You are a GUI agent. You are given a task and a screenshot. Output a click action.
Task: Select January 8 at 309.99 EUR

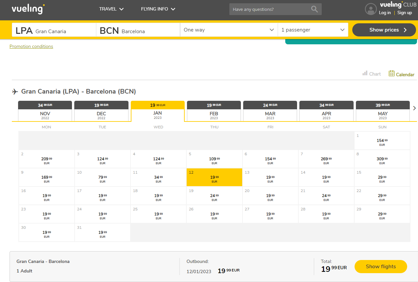coord(382,159)
